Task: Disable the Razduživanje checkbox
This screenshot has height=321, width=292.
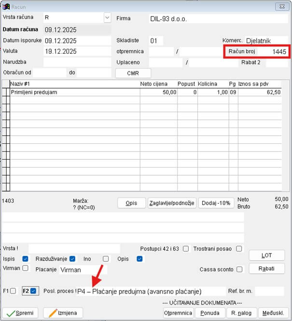Action: [72, 259]
